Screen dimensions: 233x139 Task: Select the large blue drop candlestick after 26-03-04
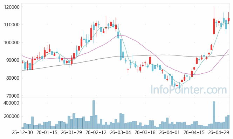(x=121, y=49)
